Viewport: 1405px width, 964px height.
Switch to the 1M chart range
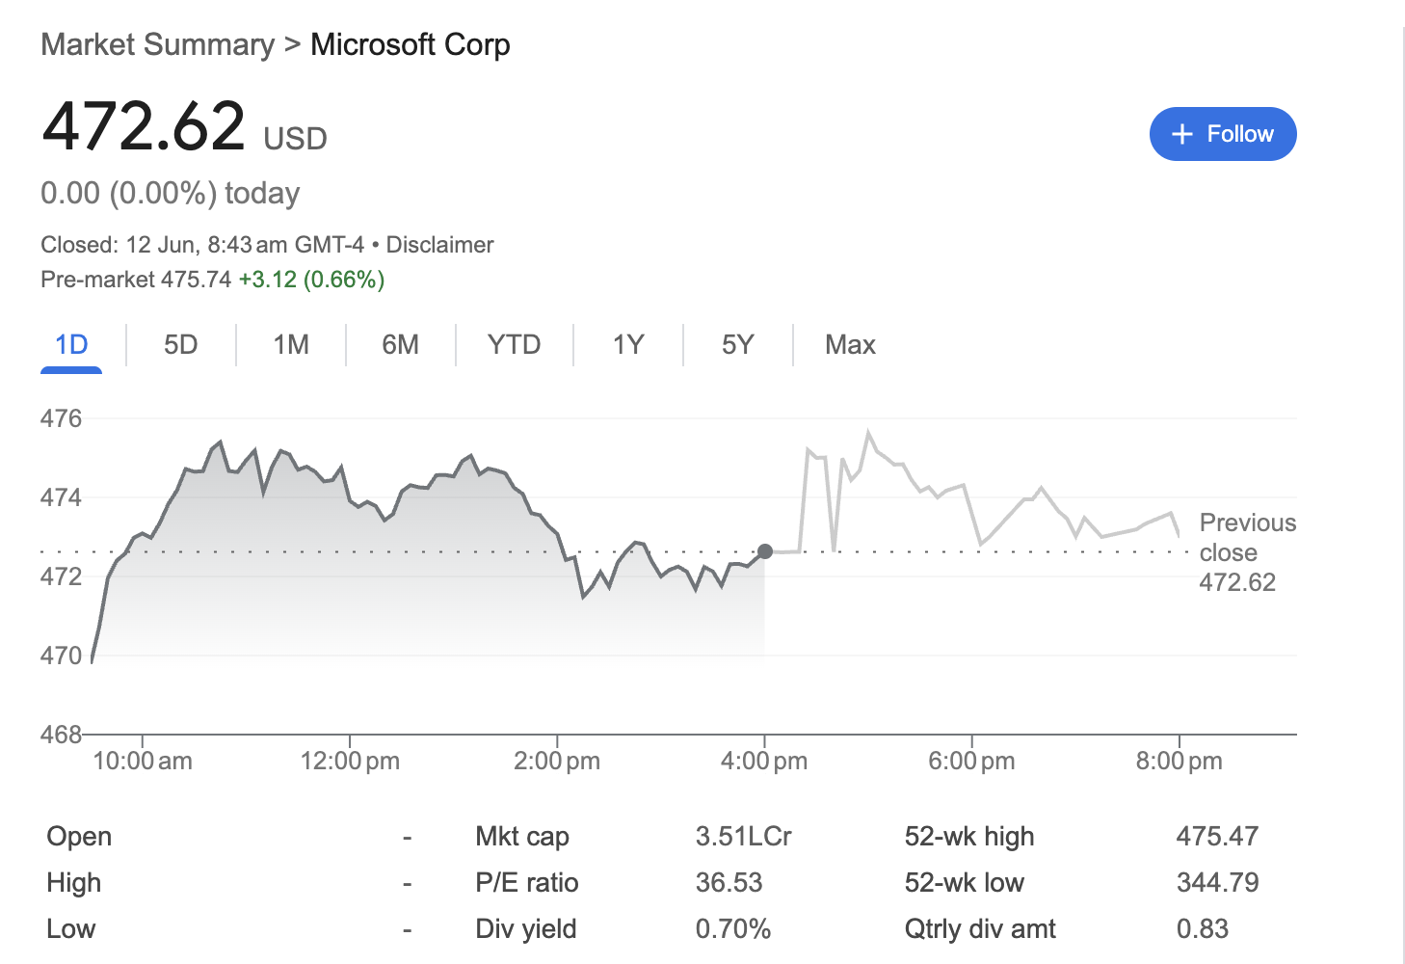[291, 344]
